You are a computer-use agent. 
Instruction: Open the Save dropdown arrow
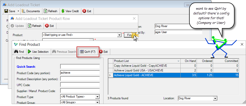[18, 11]
